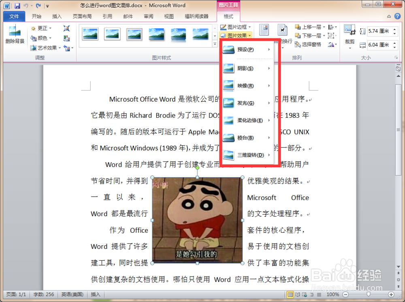Click the picture position icon in Arrange
Screen dimensions: 405x302
click(x=264, y=30)
